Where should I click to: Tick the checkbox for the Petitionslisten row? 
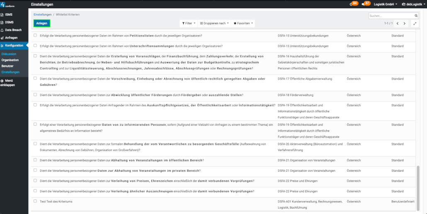tap(35, 36)
